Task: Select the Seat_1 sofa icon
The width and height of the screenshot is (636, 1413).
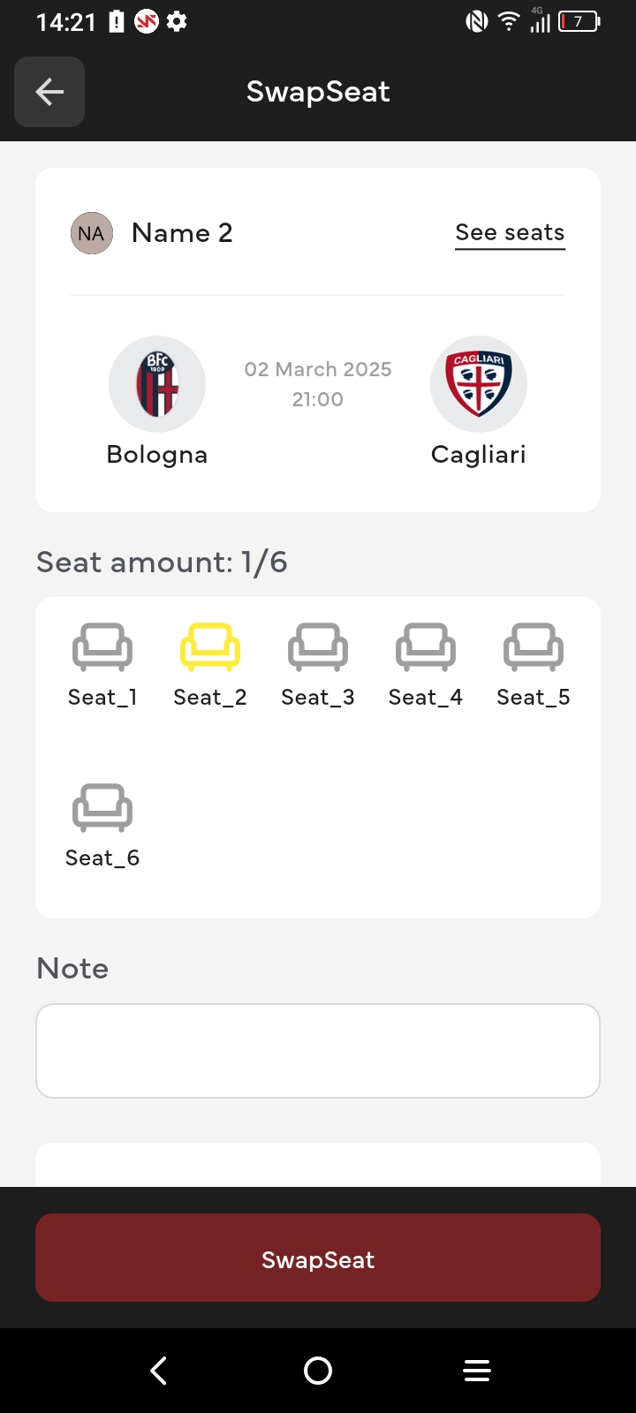Action: (102, 648)
